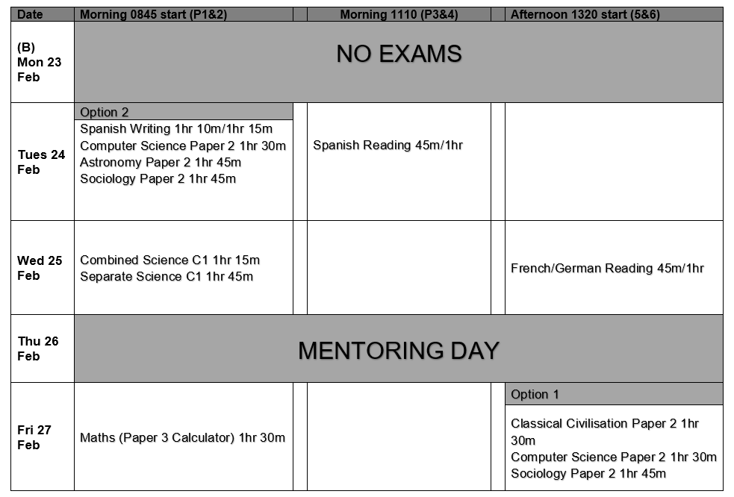
Task: Select the Afternoon 1320 start header
Action: [585, 14]
